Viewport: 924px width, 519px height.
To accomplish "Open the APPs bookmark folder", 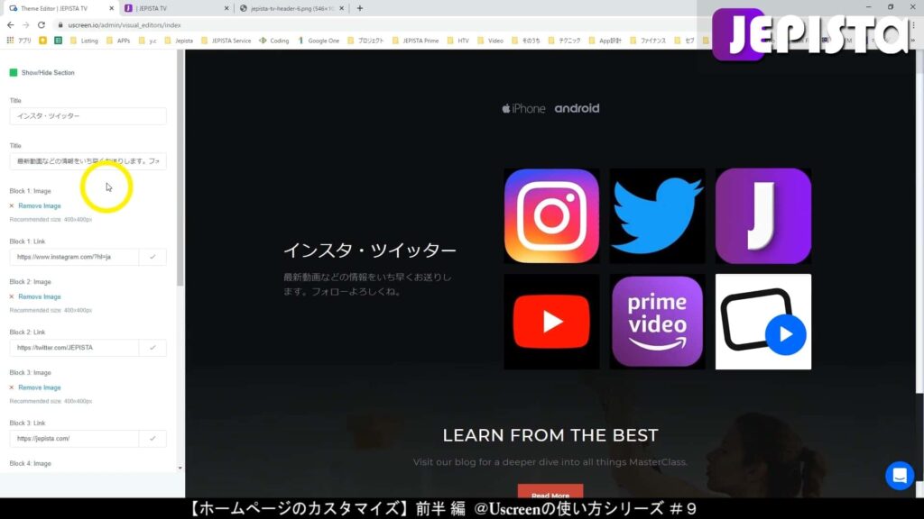I will pos(118,41).
